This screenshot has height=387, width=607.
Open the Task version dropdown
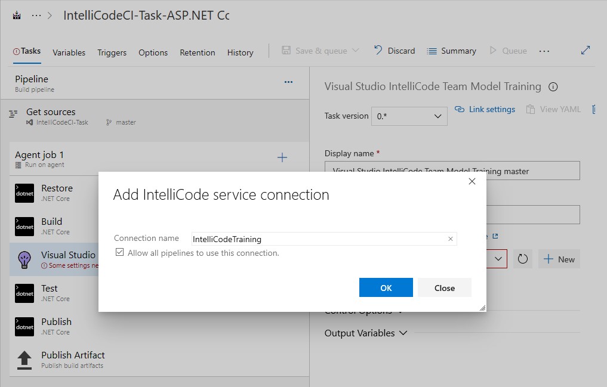point(409,116)
